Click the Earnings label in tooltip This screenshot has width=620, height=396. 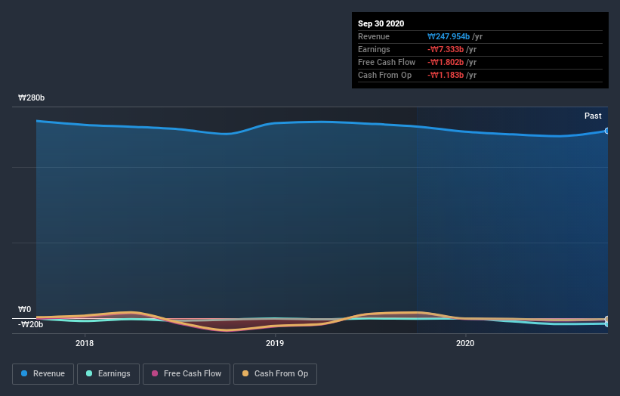coord(374,49)
